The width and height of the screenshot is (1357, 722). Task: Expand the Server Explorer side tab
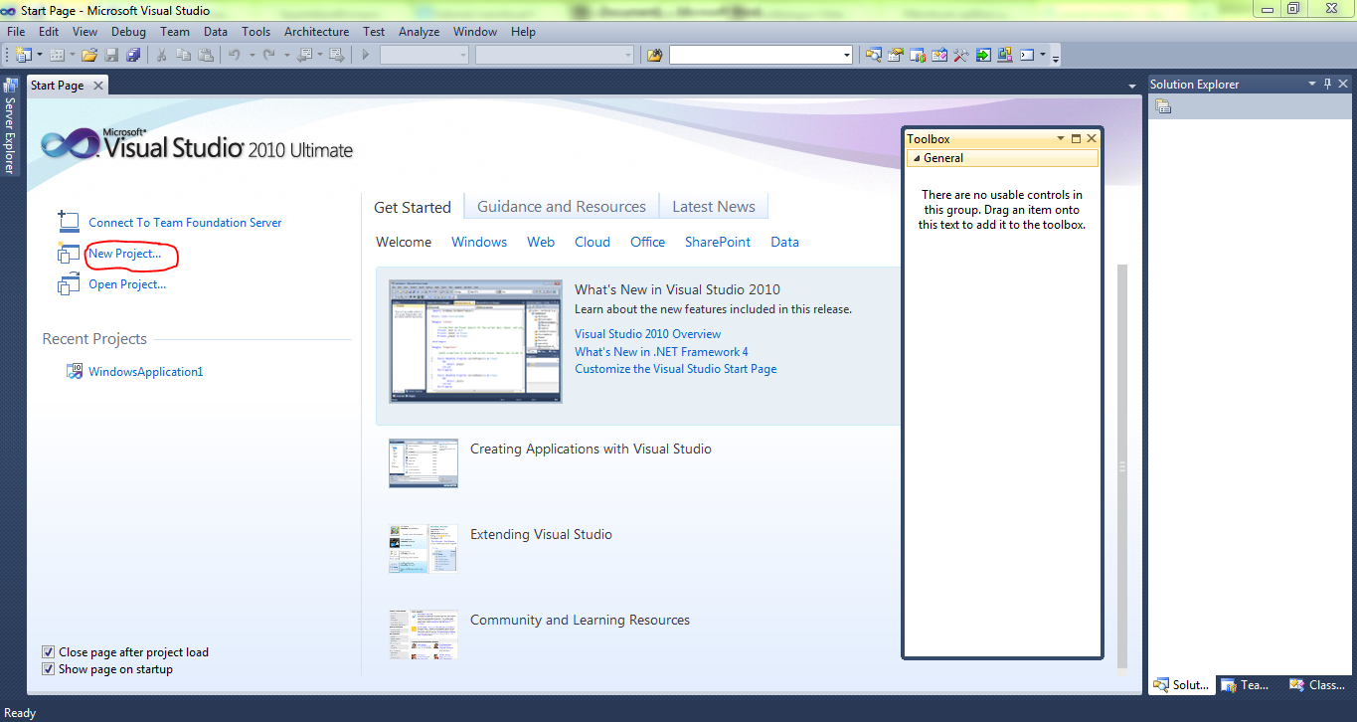pos(9,126)
